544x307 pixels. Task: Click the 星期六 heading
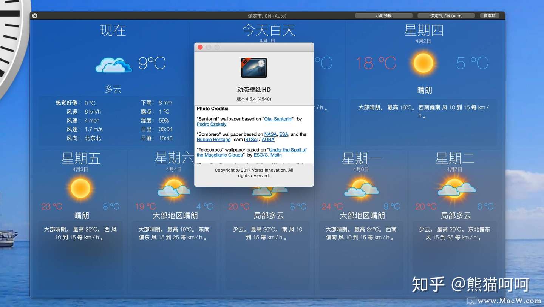coord(174,158)
